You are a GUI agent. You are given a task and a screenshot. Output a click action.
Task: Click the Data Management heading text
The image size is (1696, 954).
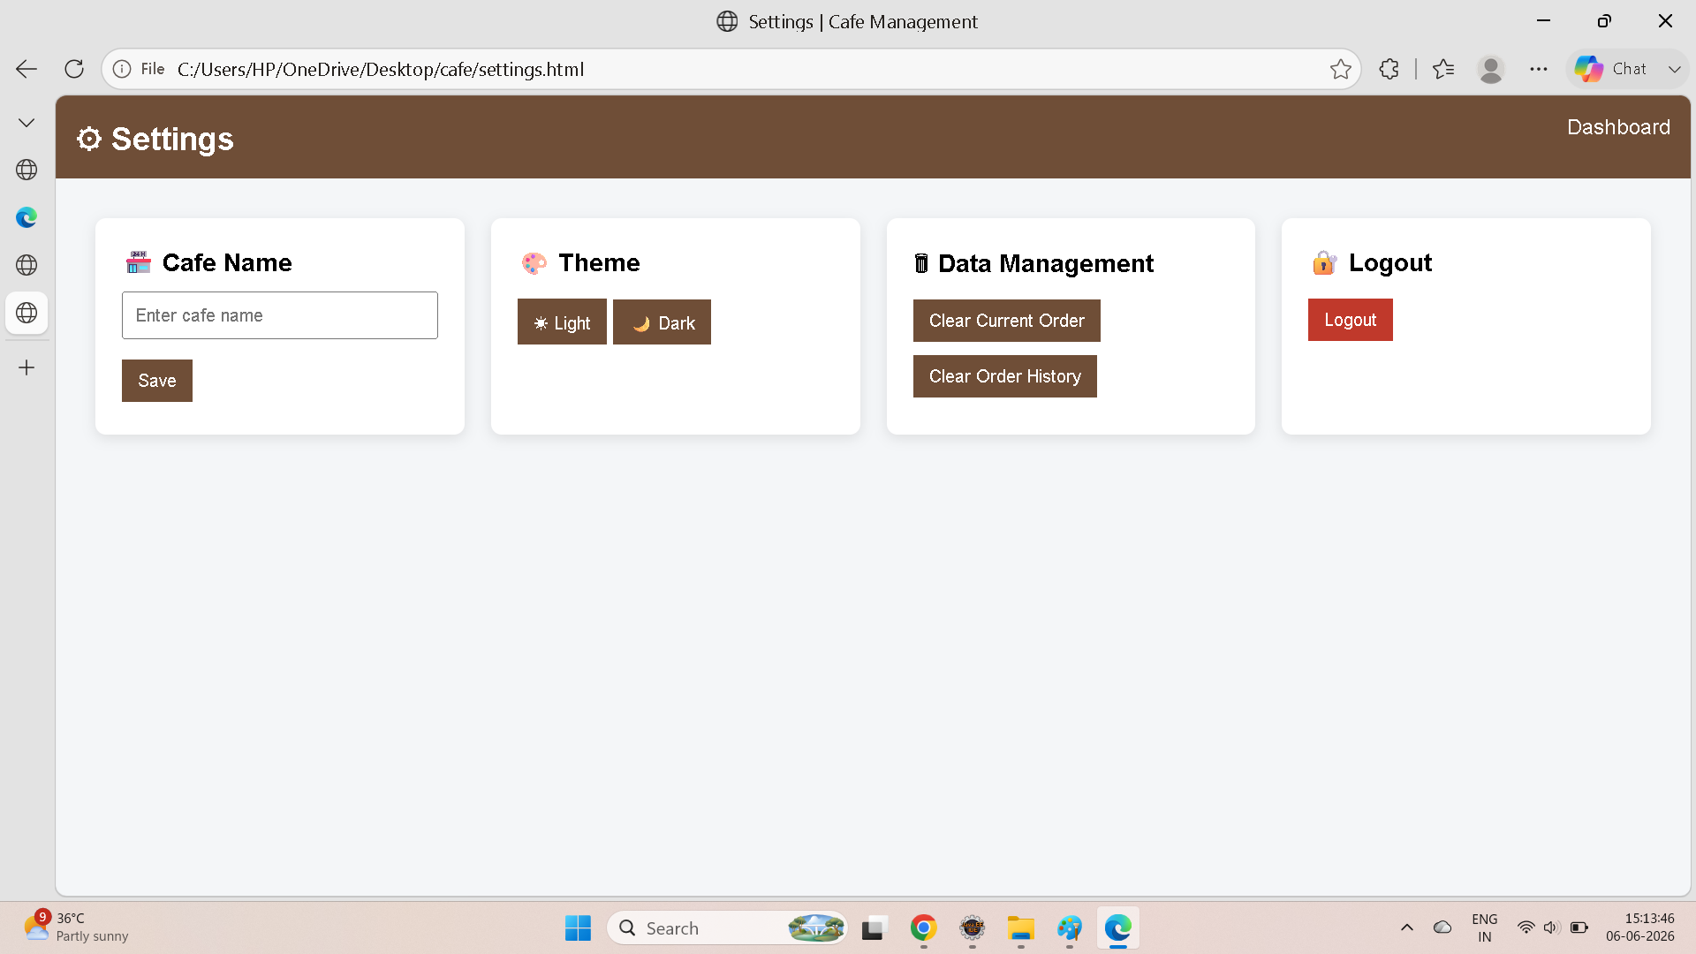[x=1046, y=263]
